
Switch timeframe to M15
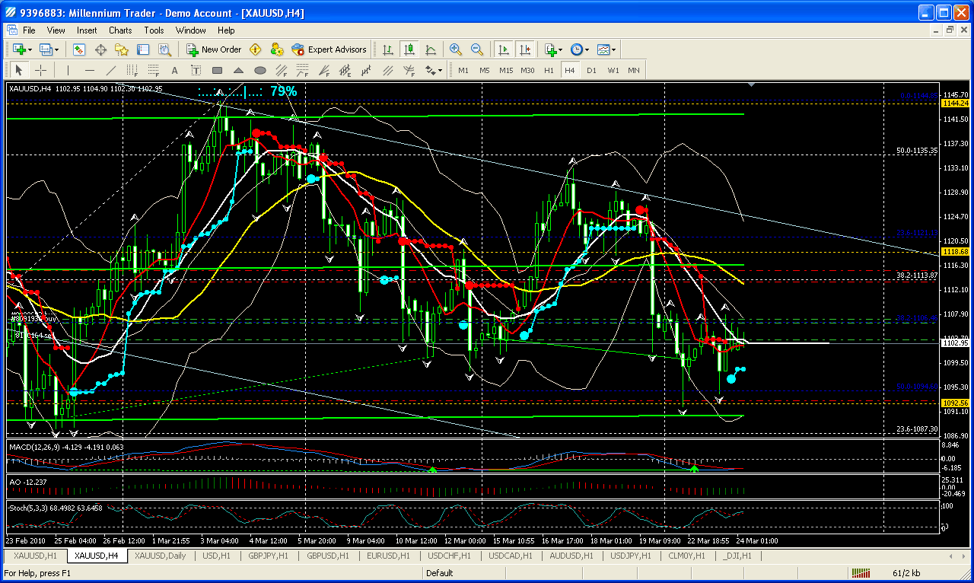tap(506, 70)
